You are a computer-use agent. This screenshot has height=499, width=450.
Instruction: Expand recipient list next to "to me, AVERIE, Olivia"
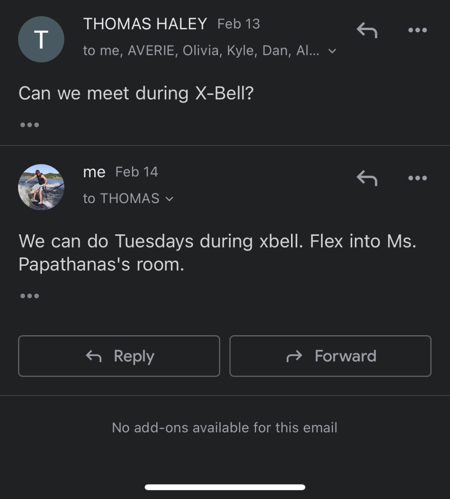coord(332,51)
